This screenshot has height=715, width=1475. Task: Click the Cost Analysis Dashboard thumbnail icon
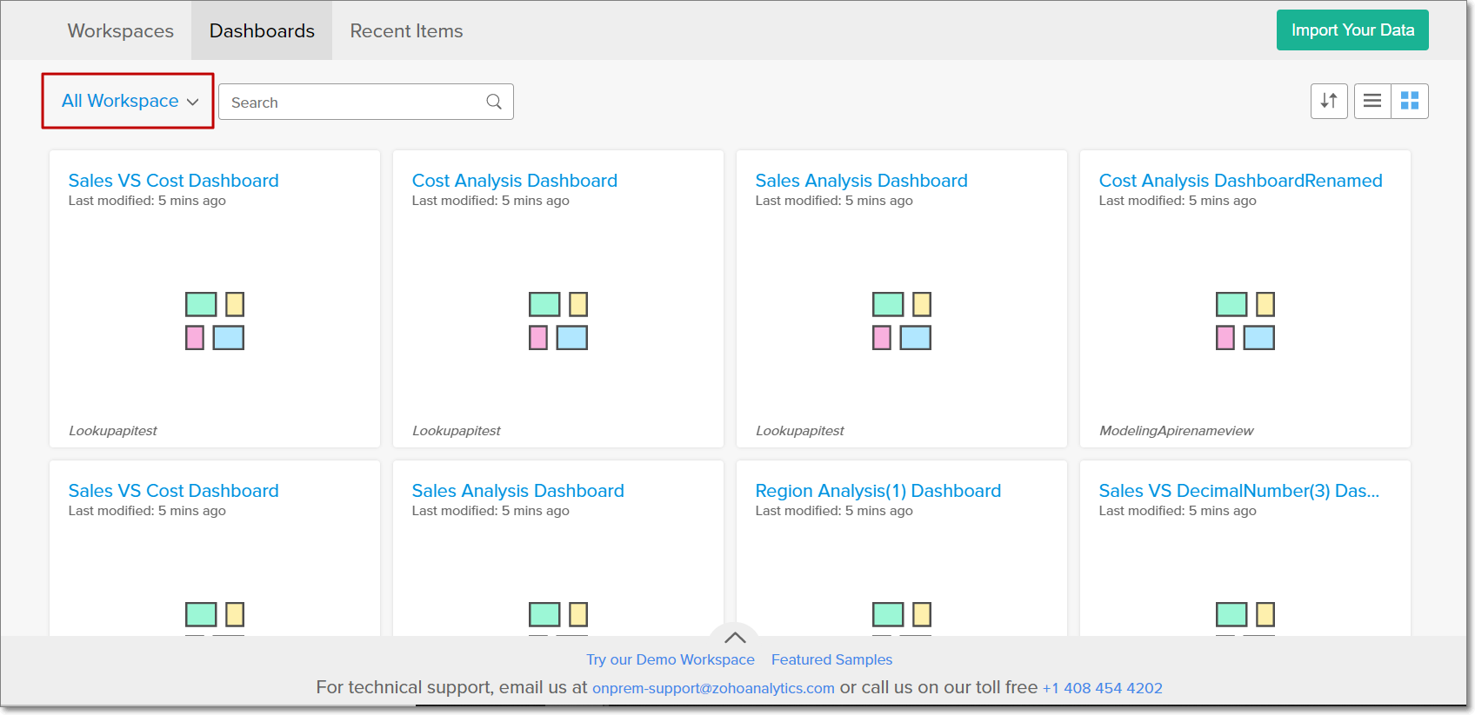pos(558,321)
